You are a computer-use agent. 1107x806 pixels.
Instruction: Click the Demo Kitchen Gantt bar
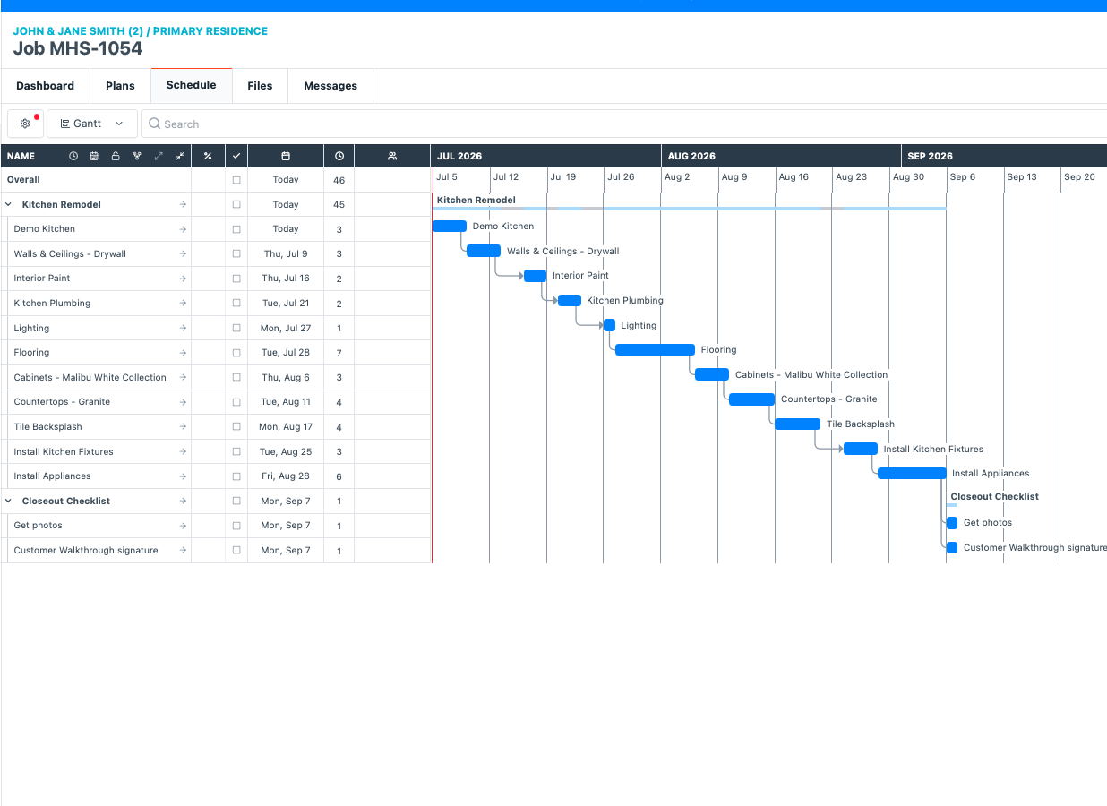coord(450,227)
